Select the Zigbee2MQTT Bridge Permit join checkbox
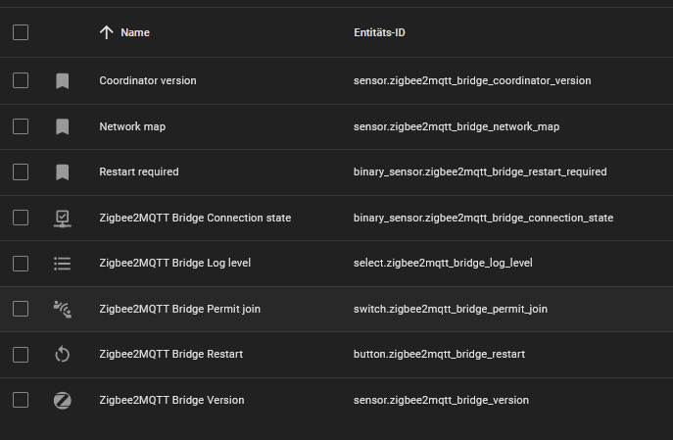This screenshot has height=440, width=673. (x=21, y=309)
